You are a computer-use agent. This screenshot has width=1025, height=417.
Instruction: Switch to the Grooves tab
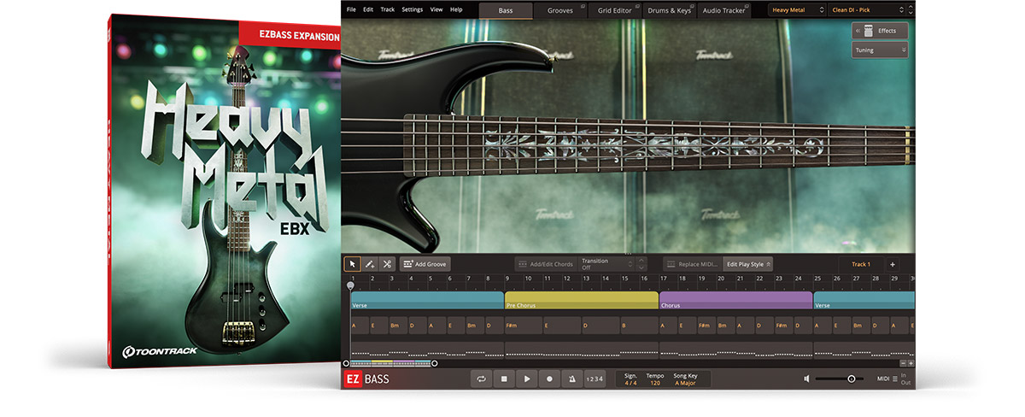pos(559,10)
